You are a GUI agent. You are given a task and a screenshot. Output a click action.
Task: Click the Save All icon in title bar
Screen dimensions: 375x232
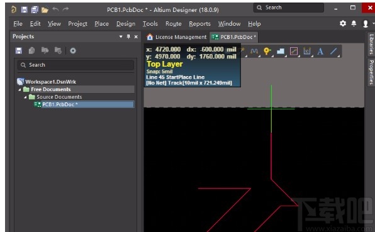coord(35,9)
